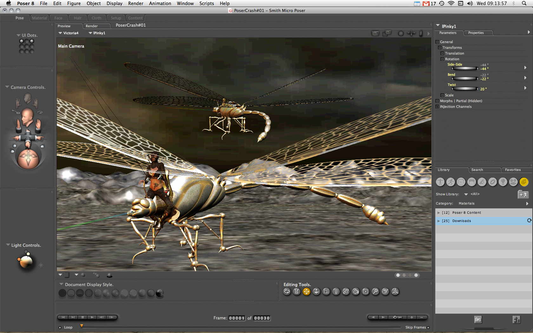Image resolution: width=533 pixels, height=333 pixels.
Task: Adjust the Side-Side rotation dial
Action: (x=464, y=69)
